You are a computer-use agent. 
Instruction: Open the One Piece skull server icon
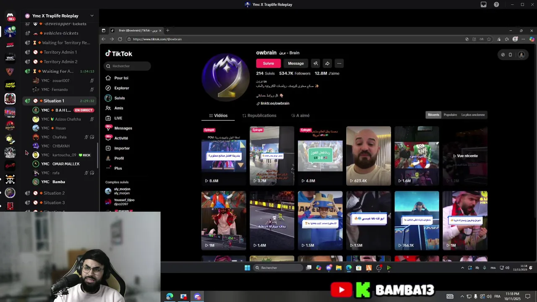click(10, 180)
